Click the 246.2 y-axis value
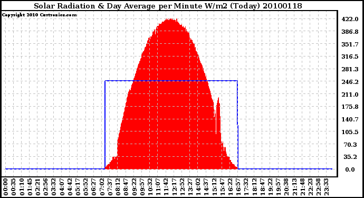 [350, 82]
